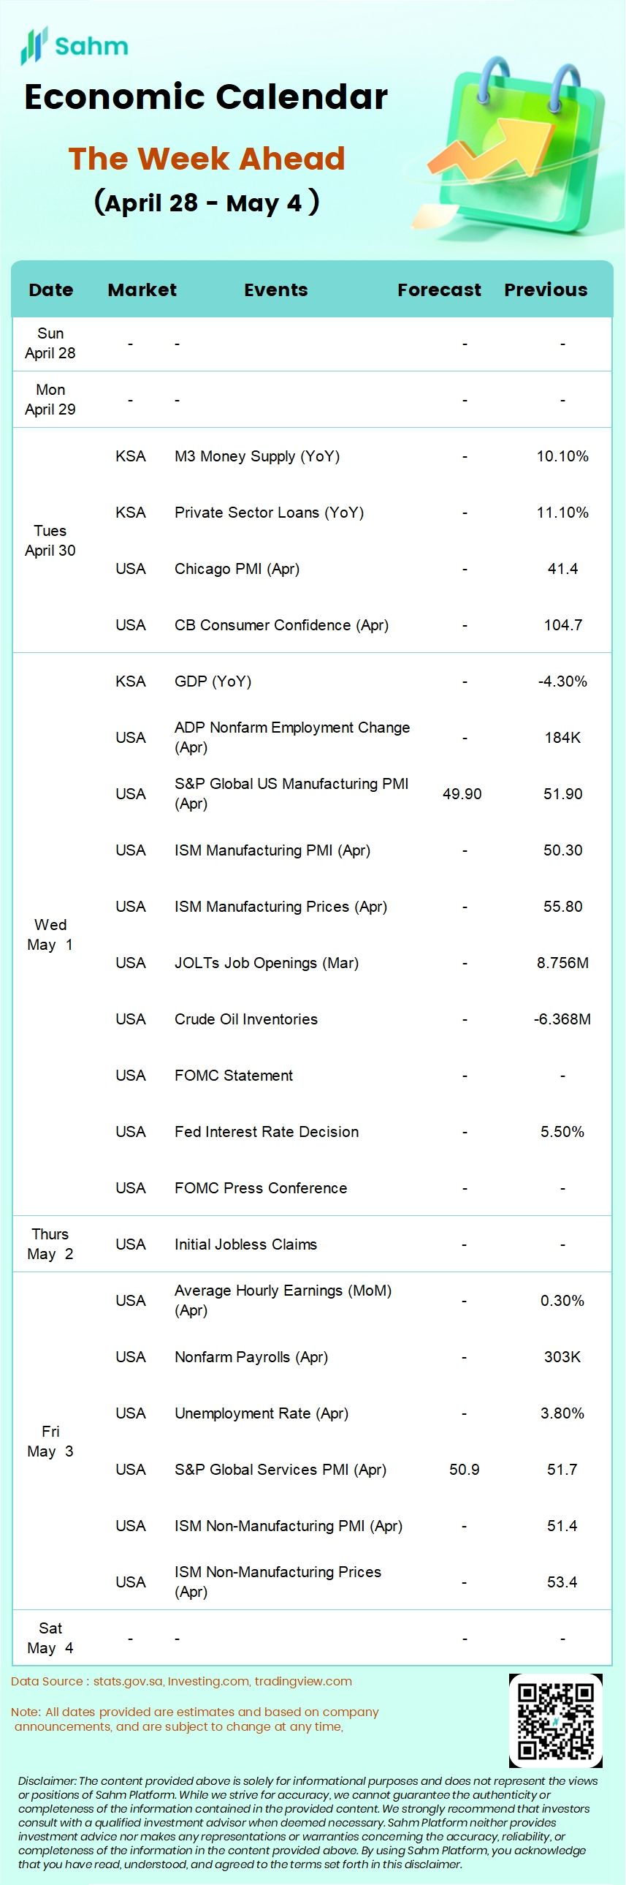Click the Sahm logo icon
This screenshot has width=626, height=1885.
coord(34,45)
